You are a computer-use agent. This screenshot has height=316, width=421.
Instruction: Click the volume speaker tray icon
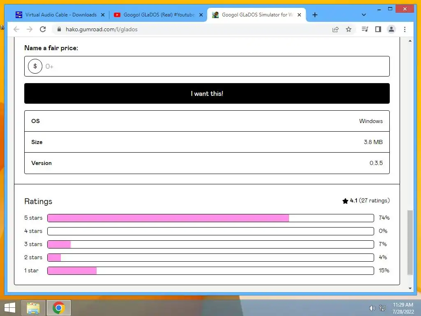click(x=372, y=308)
